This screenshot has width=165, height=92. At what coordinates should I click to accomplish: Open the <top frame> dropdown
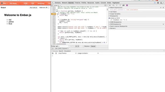[67, 53]
